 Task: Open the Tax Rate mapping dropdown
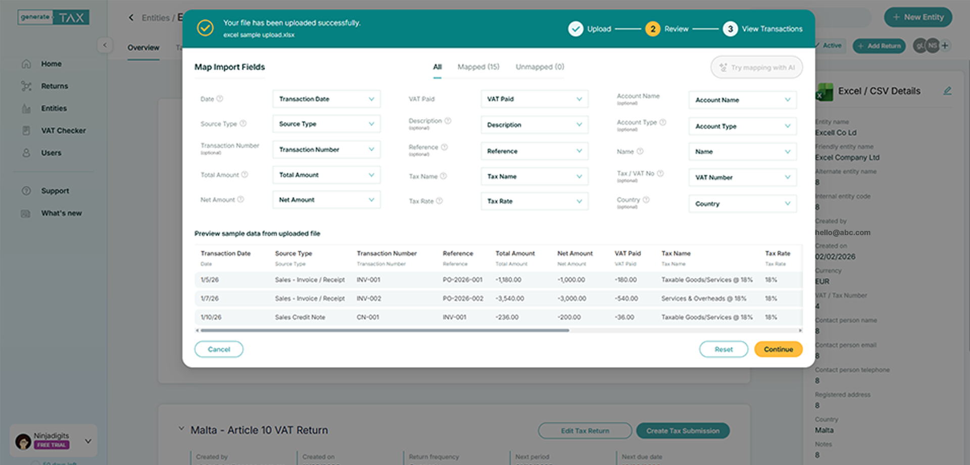(x=535, y=201)
